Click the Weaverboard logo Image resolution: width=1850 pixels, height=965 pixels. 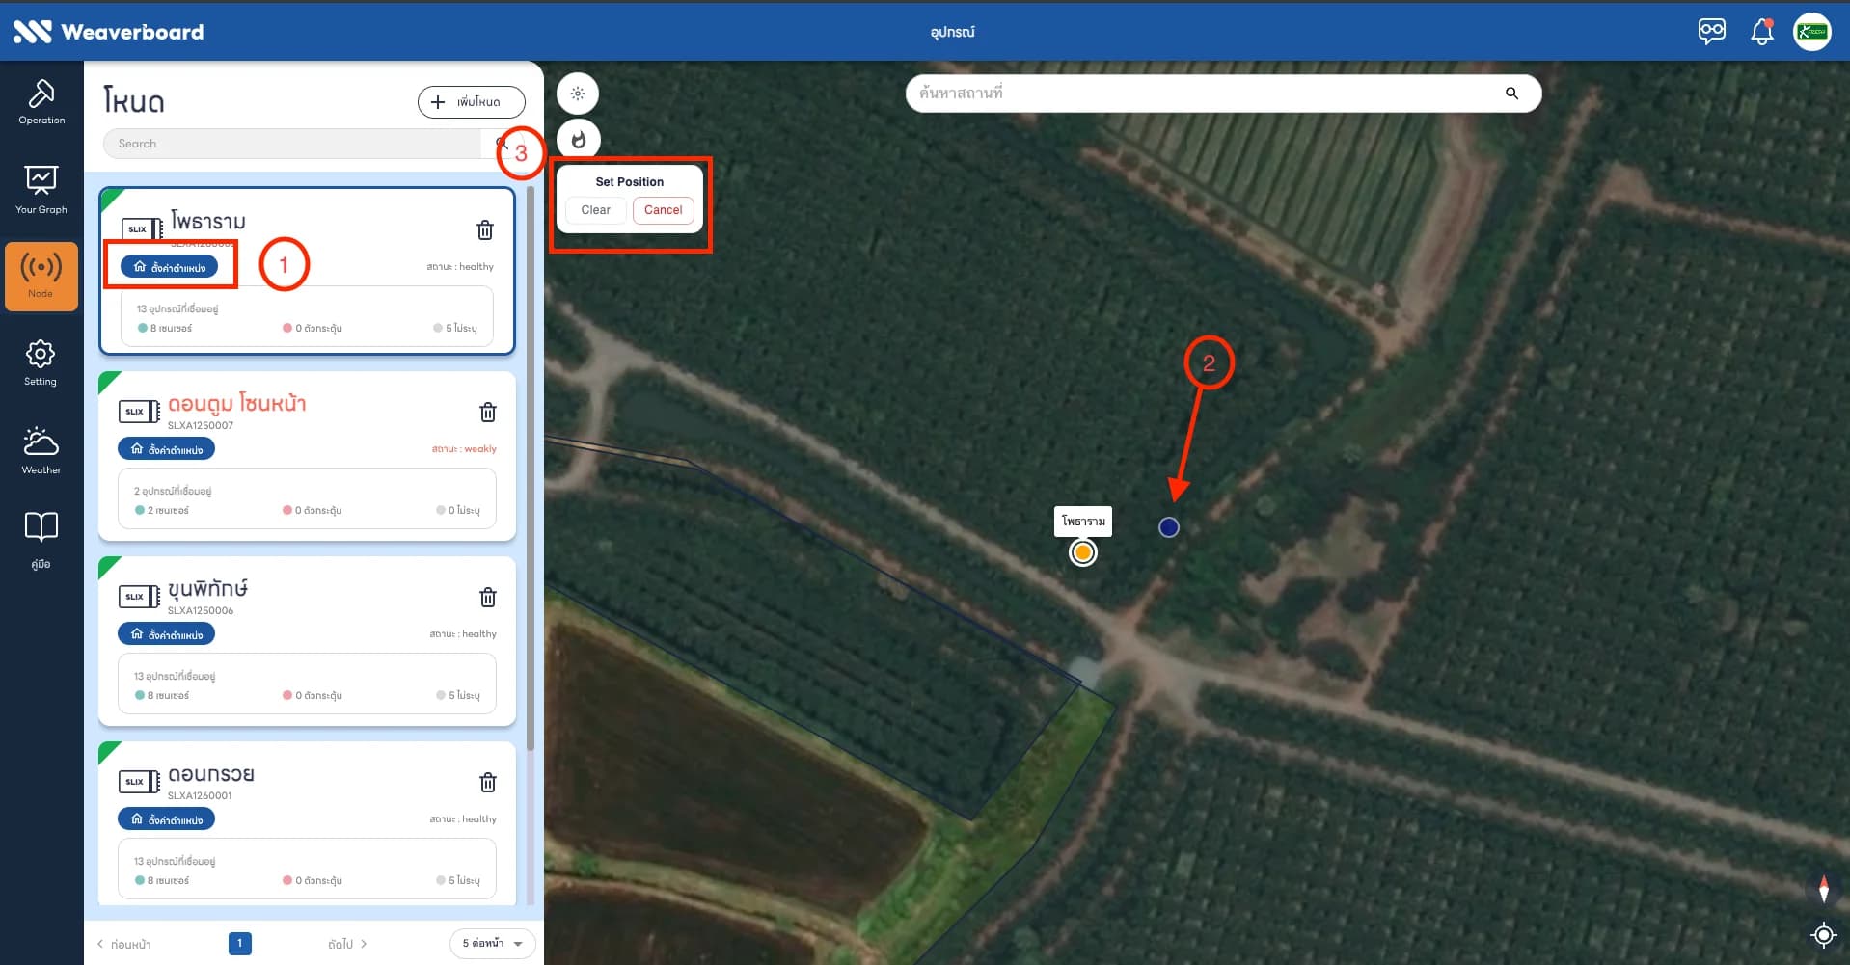click(108, 32)
